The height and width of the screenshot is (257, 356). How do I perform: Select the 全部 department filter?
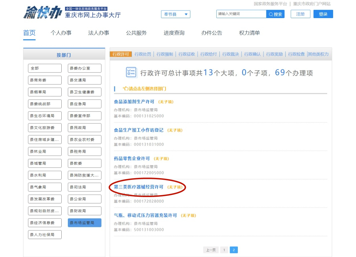point(45,68)
